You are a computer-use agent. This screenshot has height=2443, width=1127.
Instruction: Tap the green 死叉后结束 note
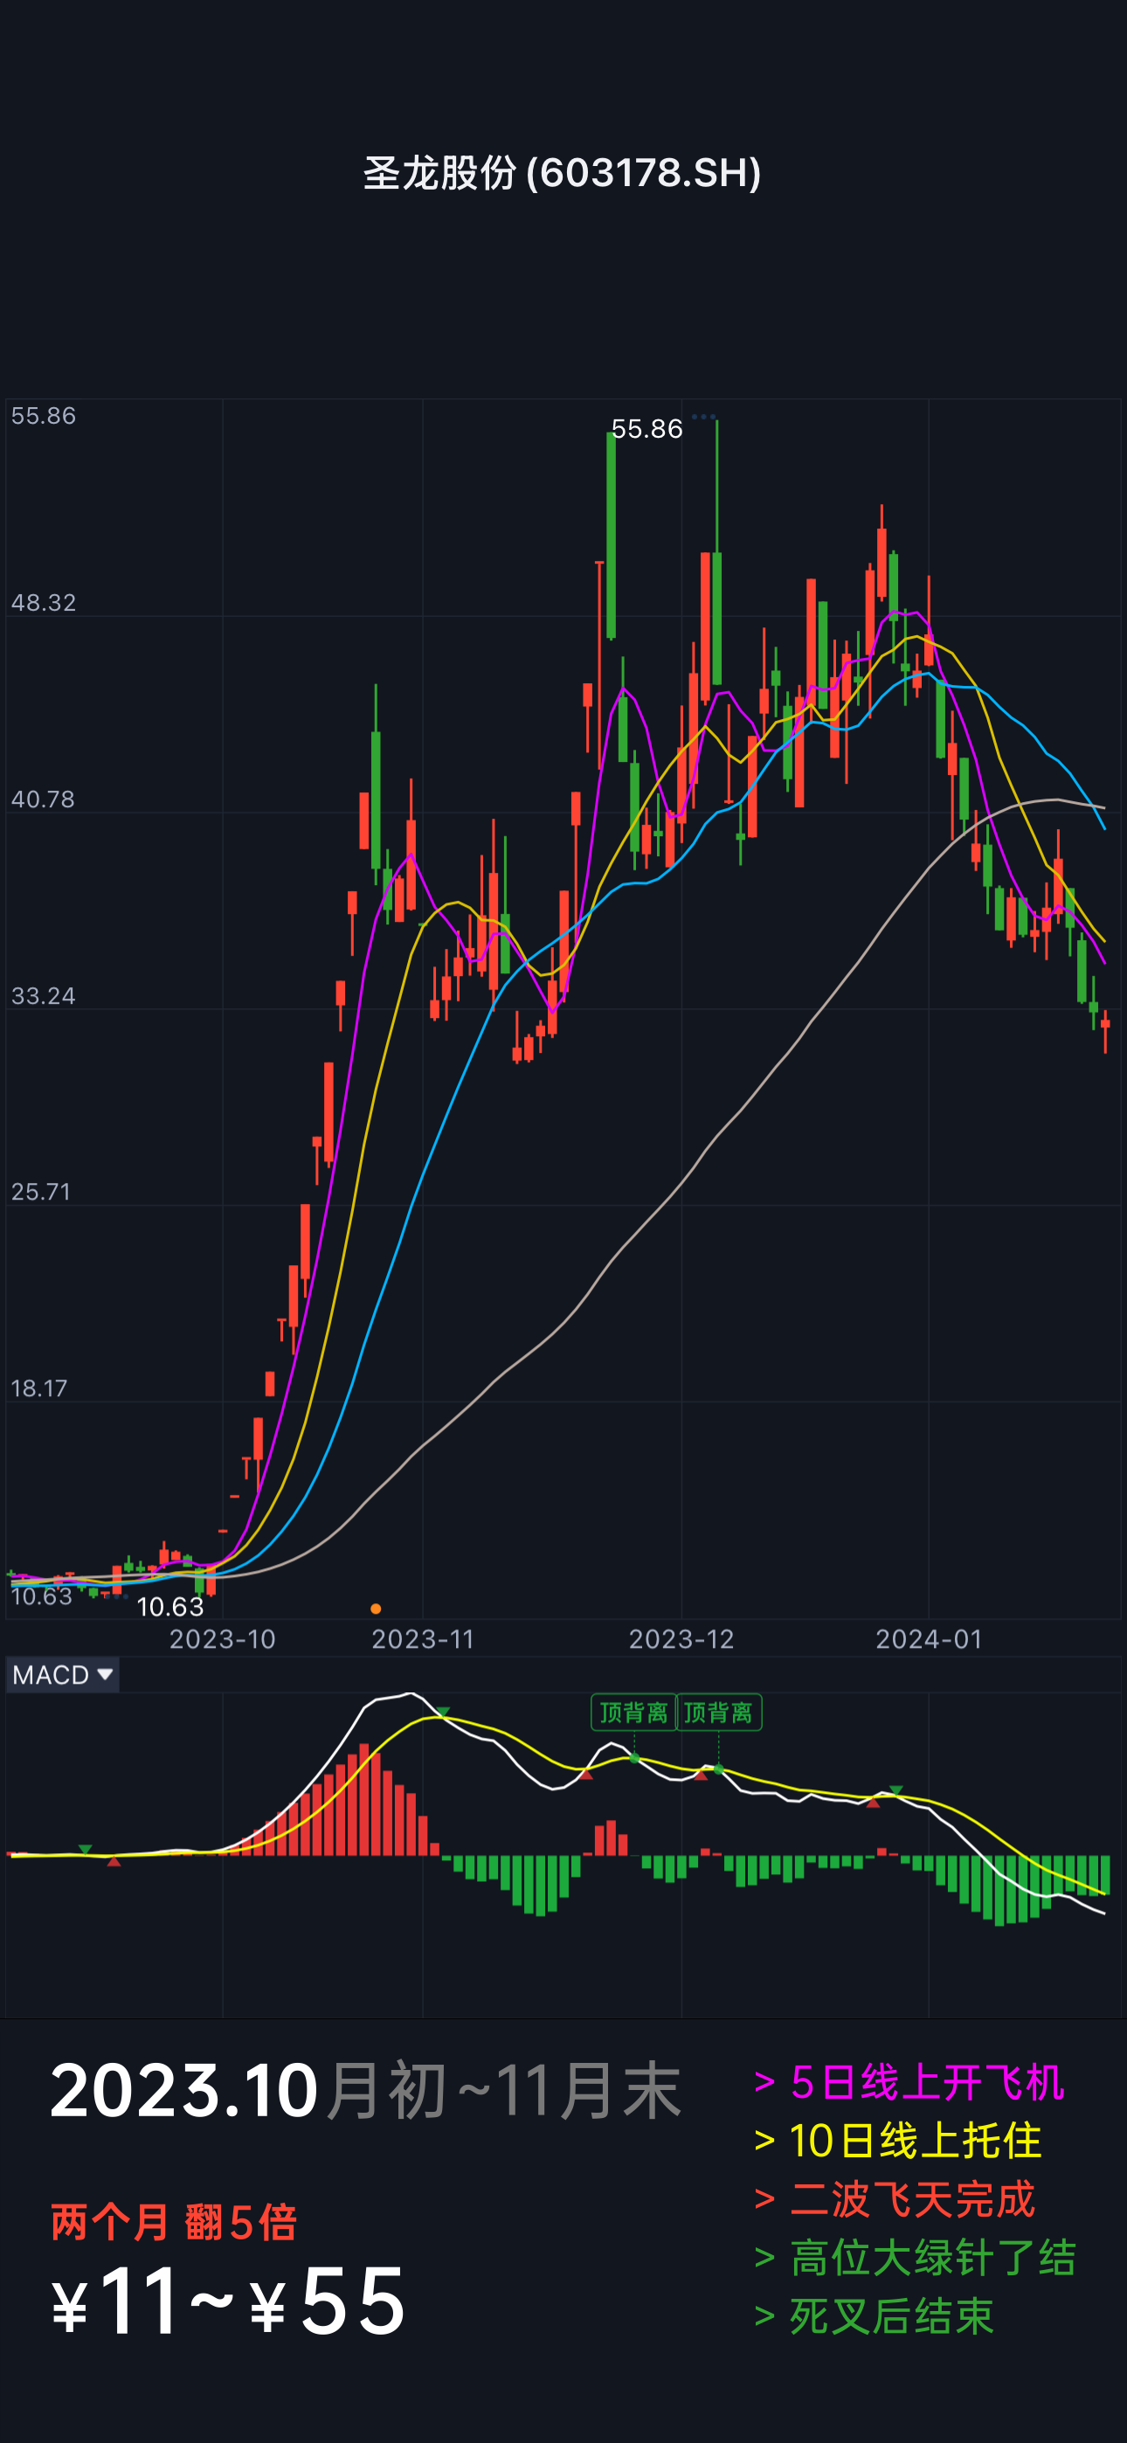(x=874, y=2315)
